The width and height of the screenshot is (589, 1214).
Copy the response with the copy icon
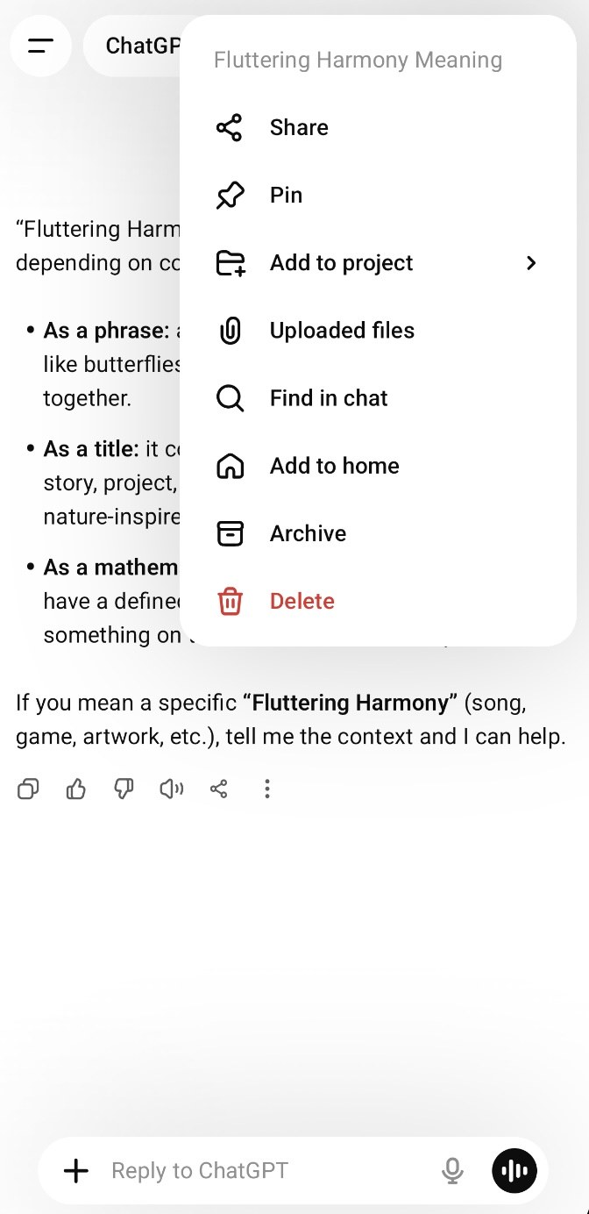pos(28,789)
